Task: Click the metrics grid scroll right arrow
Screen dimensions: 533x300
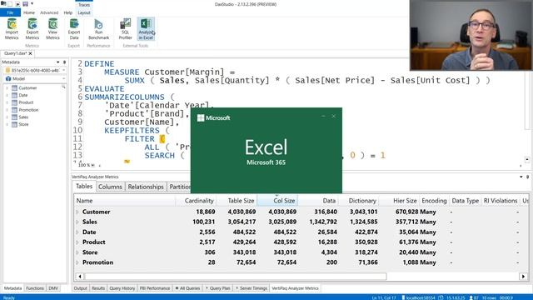Action: [x=523, y=277]
